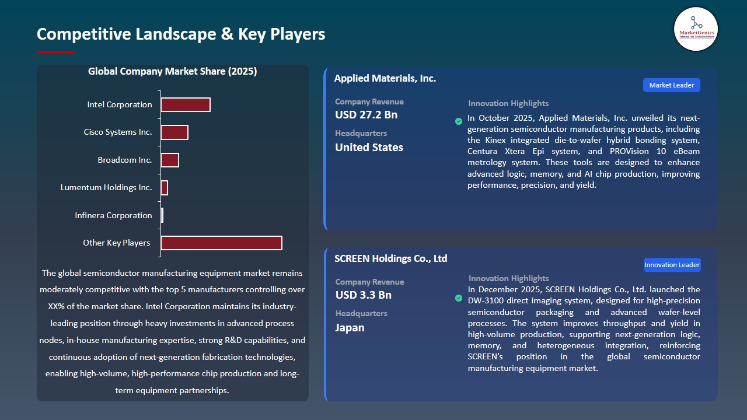Screen dimensions: 747x420
Task: Click the green checkmark beside Applied Materials highlights
Action: coord(458,121)
